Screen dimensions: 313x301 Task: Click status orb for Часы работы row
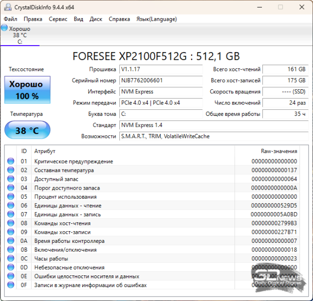click(x=11, y=259)
